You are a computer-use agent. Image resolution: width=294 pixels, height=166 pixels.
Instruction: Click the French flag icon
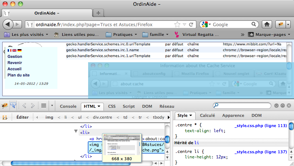(10, 50)
